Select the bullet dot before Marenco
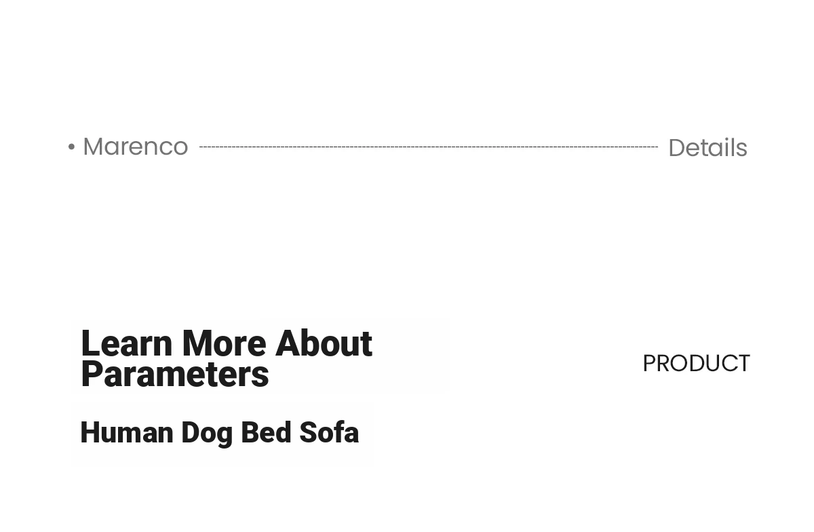This screenshot has height=532, width=814. (x=71, y=147)
